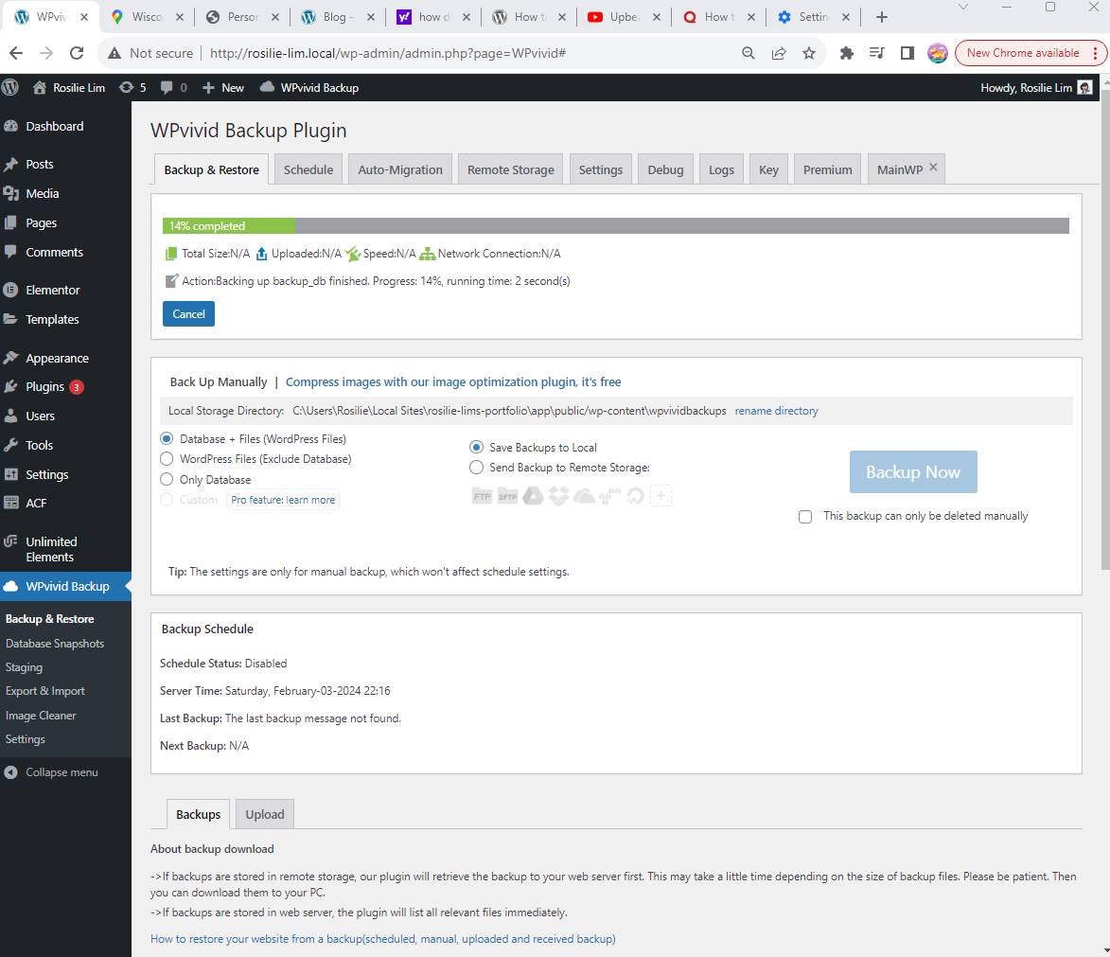Switch to the Auto-Migration tab

[400, 169]
